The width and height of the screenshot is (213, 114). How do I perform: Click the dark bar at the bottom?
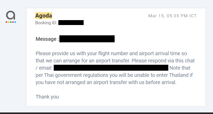point(106,113)
